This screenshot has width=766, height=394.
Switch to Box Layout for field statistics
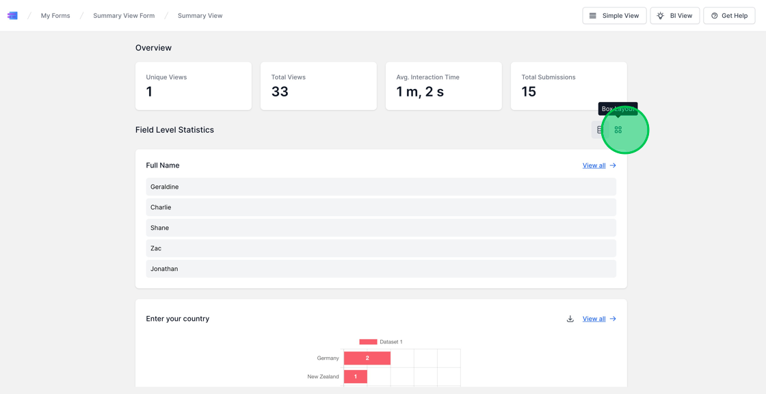pyautogui.click(x=618, y=129)
